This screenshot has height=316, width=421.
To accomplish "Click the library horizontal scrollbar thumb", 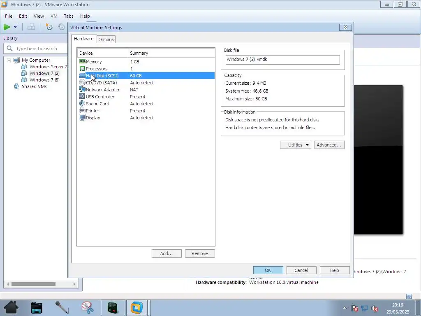I will (x=33, y=284).
